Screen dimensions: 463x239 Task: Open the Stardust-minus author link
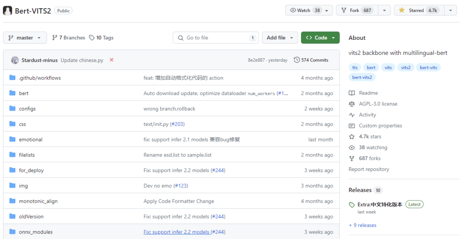pyautogui.click(x=39, y=60)
